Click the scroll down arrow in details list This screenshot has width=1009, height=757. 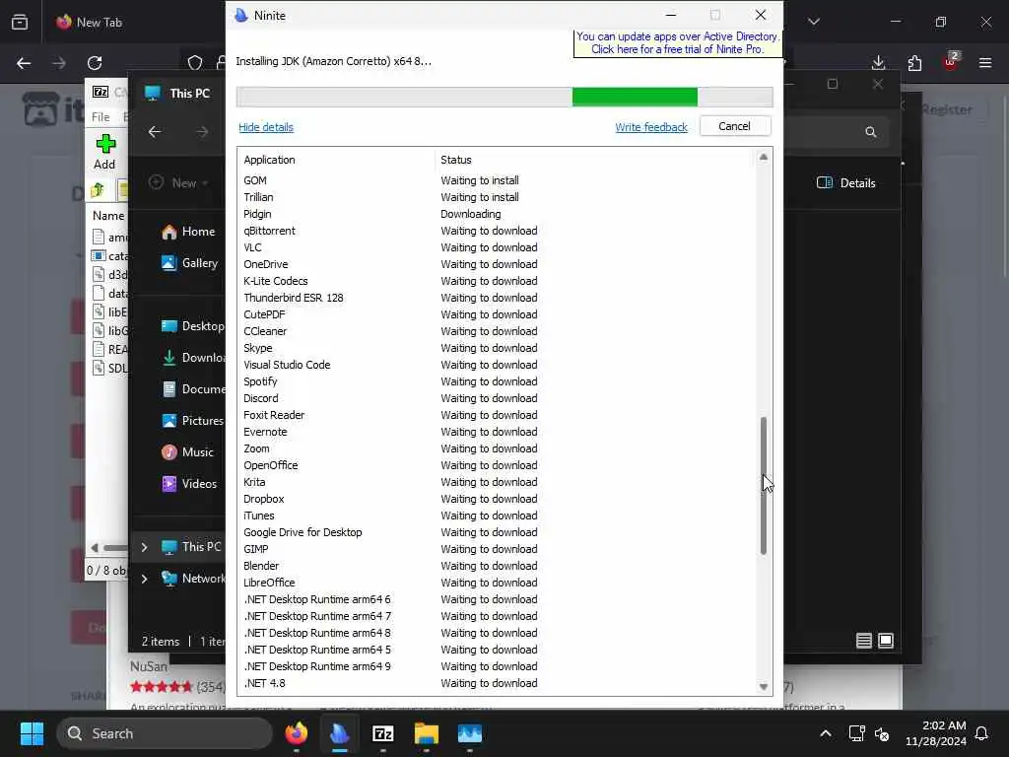pos(764,687)
